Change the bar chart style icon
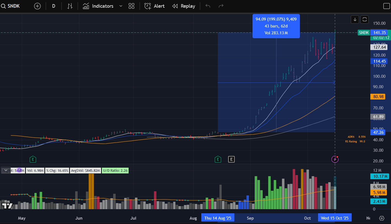The width and height of the screenshot is (391, 224). point(70,6)
